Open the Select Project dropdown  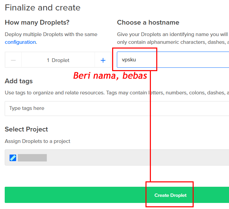[117, 157]
